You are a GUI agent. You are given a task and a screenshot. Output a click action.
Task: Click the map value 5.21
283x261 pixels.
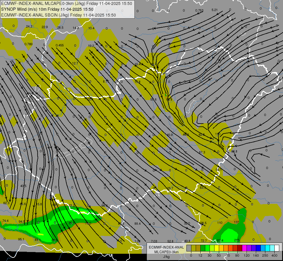(214, 10)
